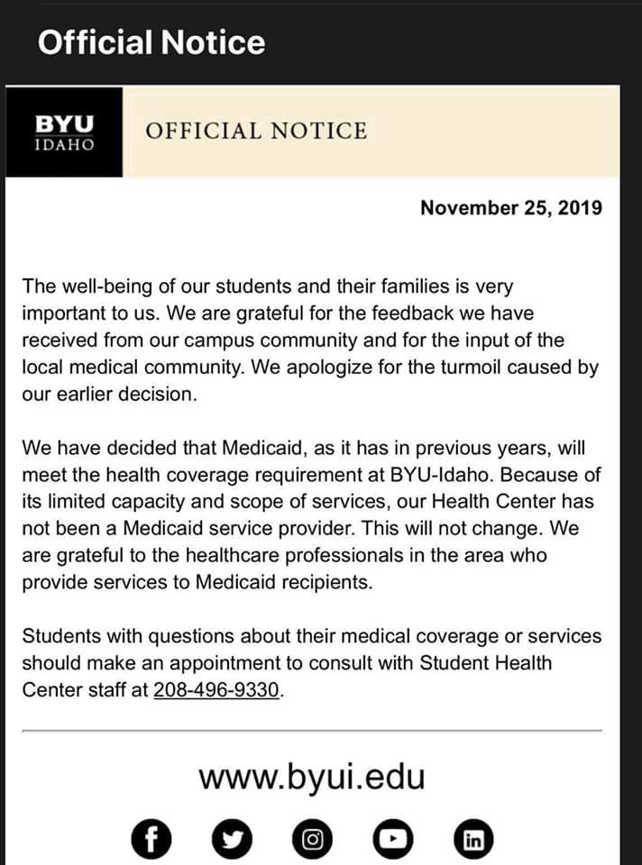The height and width of the screenshot is (865, 642).
Task: Open the Instagram camera icon
Action: (313, 839)
